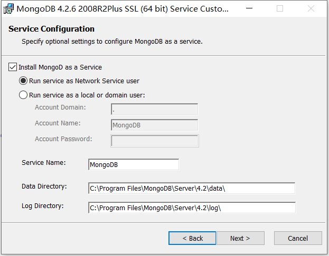Image resolution: width=329 pixels, height=256 pixels.
Task: Cancel the MongoDB setup
Action: (x=298, y=238)
